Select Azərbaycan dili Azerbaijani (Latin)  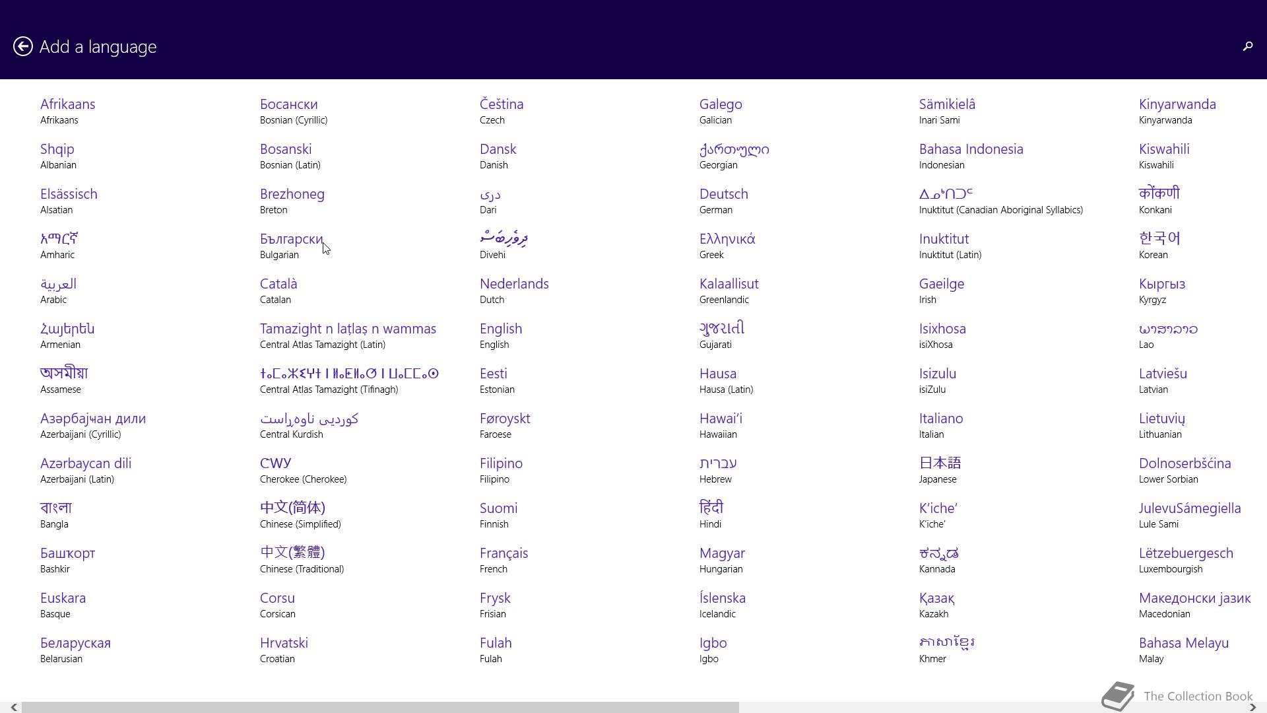click(x=86, y=471)
